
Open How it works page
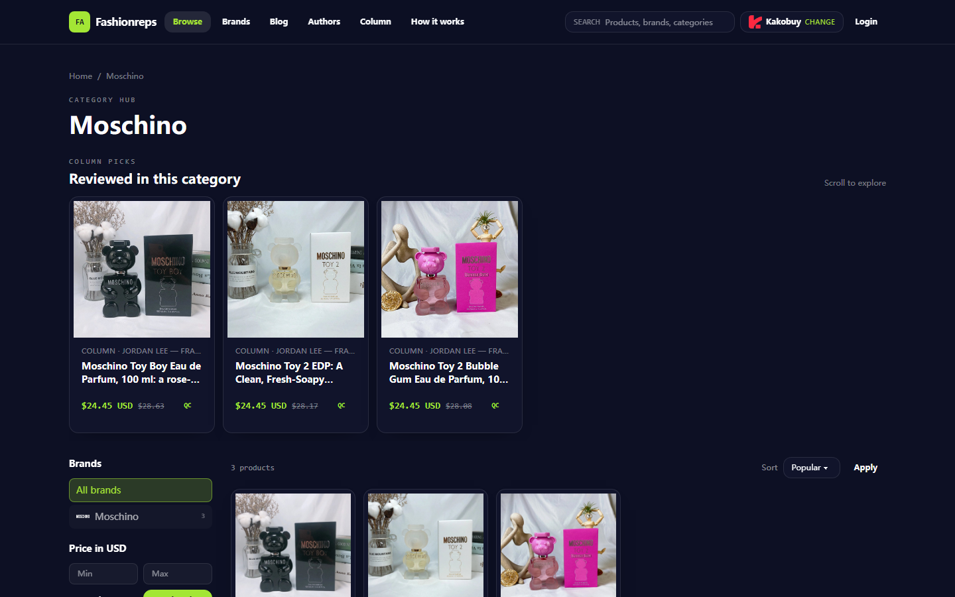[438, 22]
